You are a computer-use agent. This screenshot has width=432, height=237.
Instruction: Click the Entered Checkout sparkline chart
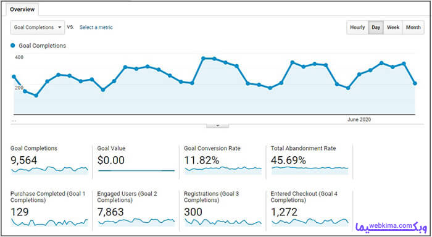pos(310,222)
